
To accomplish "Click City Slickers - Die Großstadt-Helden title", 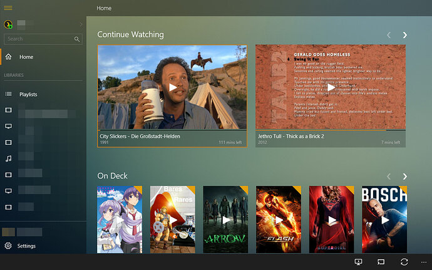I will [x=140, y=136].
